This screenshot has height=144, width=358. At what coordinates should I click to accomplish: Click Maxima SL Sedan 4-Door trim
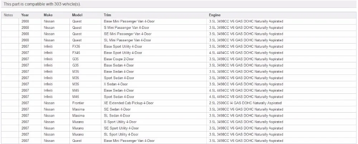coord(117,115)
